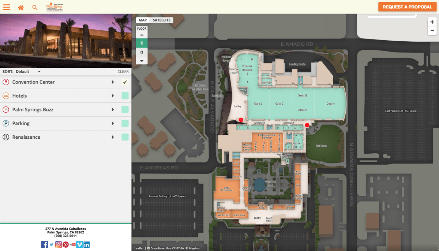This screenshot has width=439, height=251.
Task: Switch to the Satellite view tab
Action: (x=161, y=20)
